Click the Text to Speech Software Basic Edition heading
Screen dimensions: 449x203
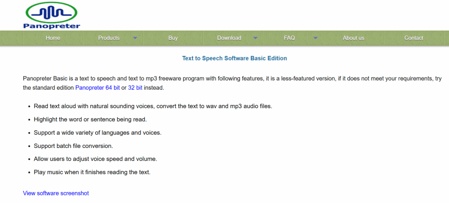pos(235,58)
